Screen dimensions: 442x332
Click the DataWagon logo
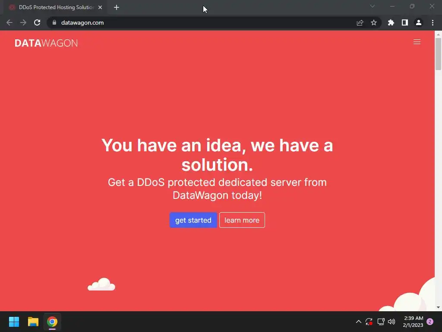pos(46,43)
